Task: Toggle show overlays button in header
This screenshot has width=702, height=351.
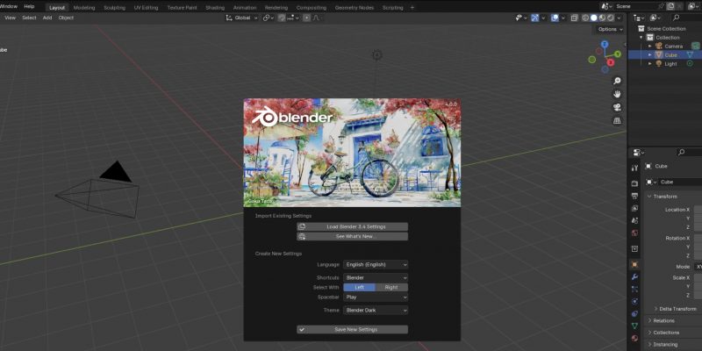Action: (x=555, y=18)
